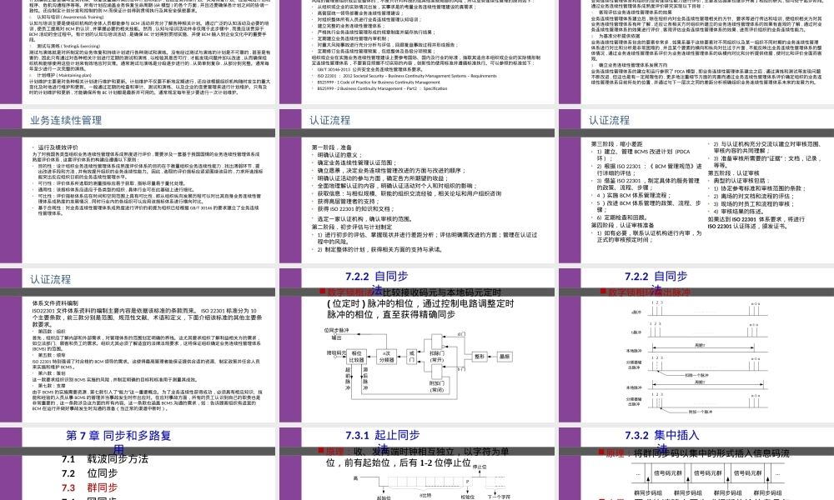Click the 整形 block in the diagram
The width and height of the screenshot is (834, 500).
[x=480, y=357]
